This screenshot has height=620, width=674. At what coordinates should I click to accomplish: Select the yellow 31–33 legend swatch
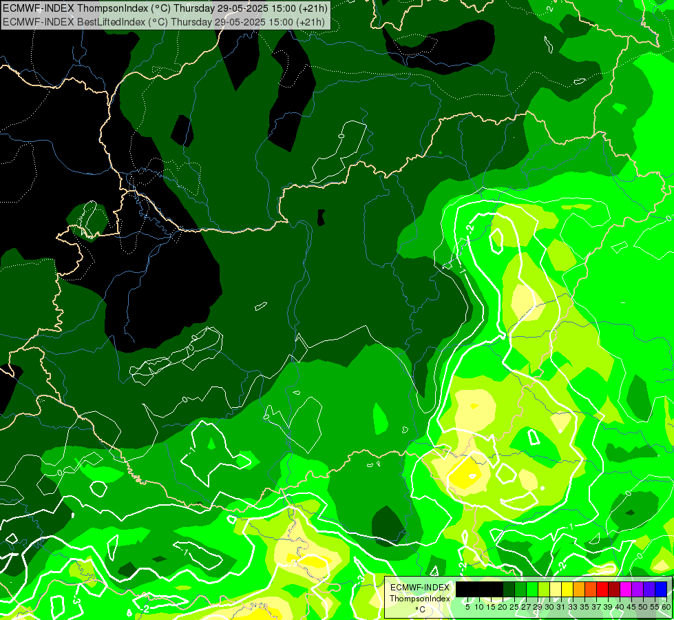[567, 589]
